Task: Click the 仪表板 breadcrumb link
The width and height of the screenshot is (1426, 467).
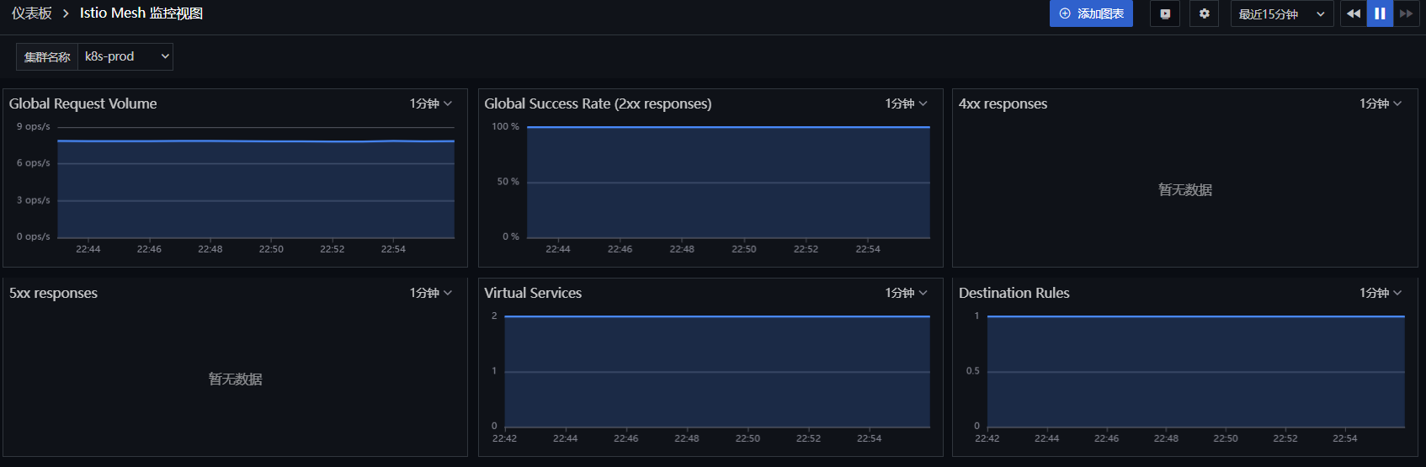Action: coord(31,13)
